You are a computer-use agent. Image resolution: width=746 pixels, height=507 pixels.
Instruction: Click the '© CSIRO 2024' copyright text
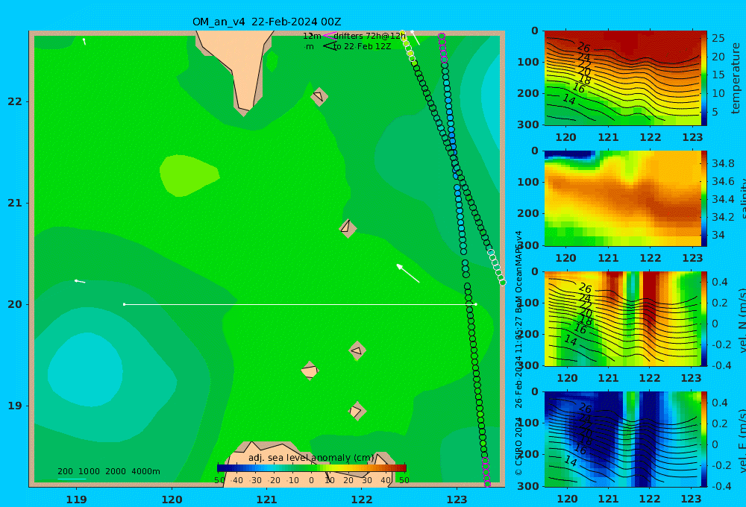(518, 444)
